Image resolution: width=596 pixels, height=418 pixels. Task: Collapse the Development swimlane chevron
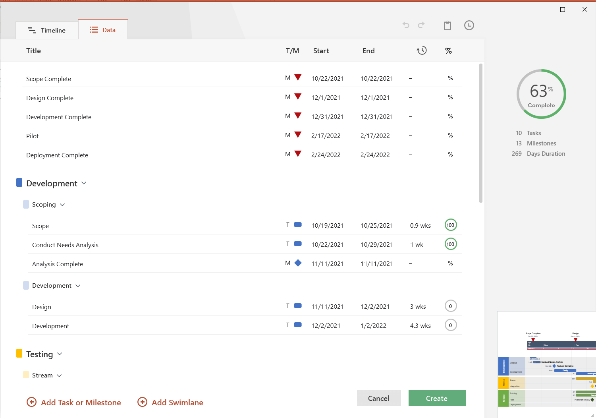click(x=84, y=183)
